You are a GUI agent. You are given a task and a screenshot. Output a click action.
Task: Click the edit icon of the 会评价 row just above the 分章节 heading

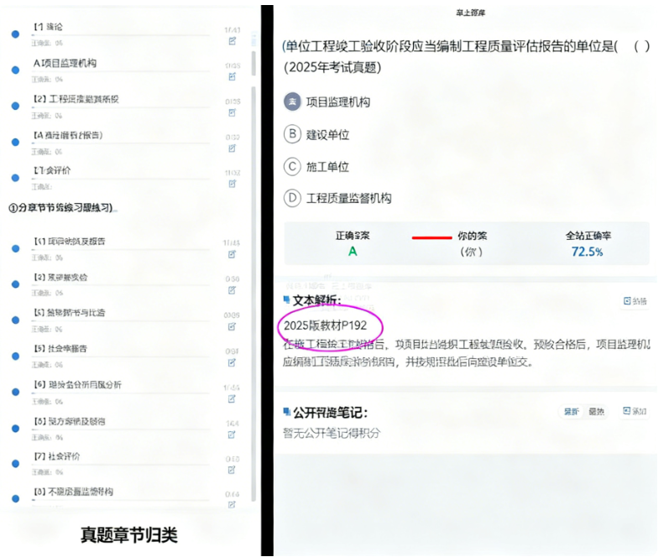[233, 184]
